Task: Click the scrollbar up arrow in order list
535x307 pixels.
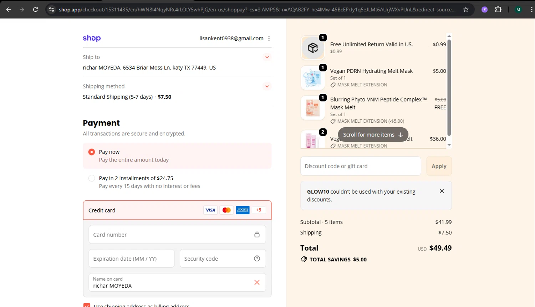Action: click(x=449, y=36)
